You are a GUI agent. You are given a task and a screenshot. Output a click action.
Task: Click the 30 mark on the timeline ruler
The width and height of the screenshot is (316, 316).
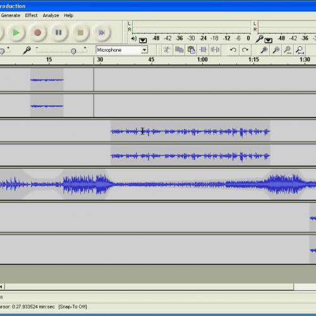[100, 59]
